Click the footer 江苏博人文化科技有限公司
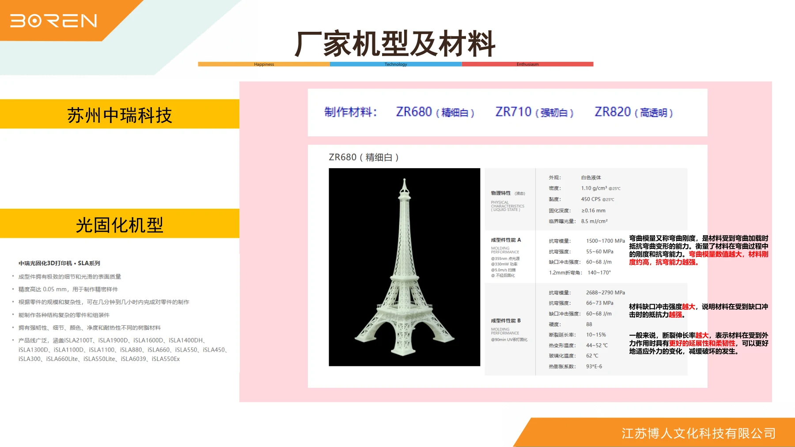 (699, 433)
